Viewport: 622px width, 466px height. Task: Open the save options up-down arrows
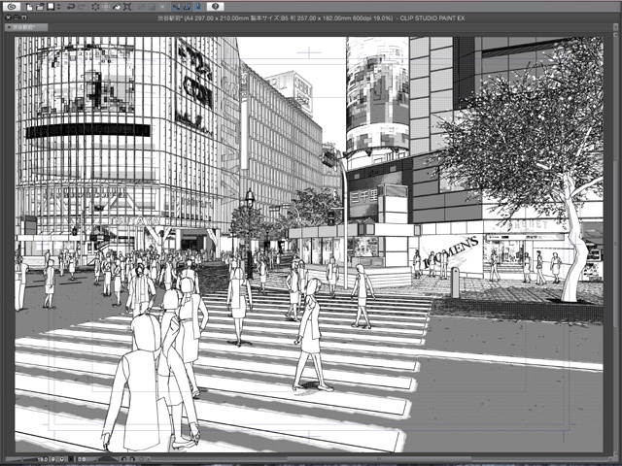tap(58, 7)
